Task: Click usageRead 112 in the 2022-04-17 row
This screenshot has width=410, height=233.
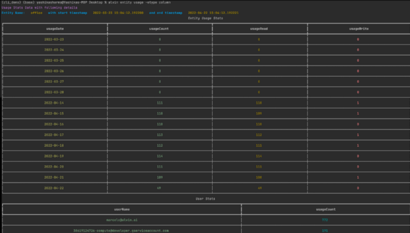Action: point(259,135)
